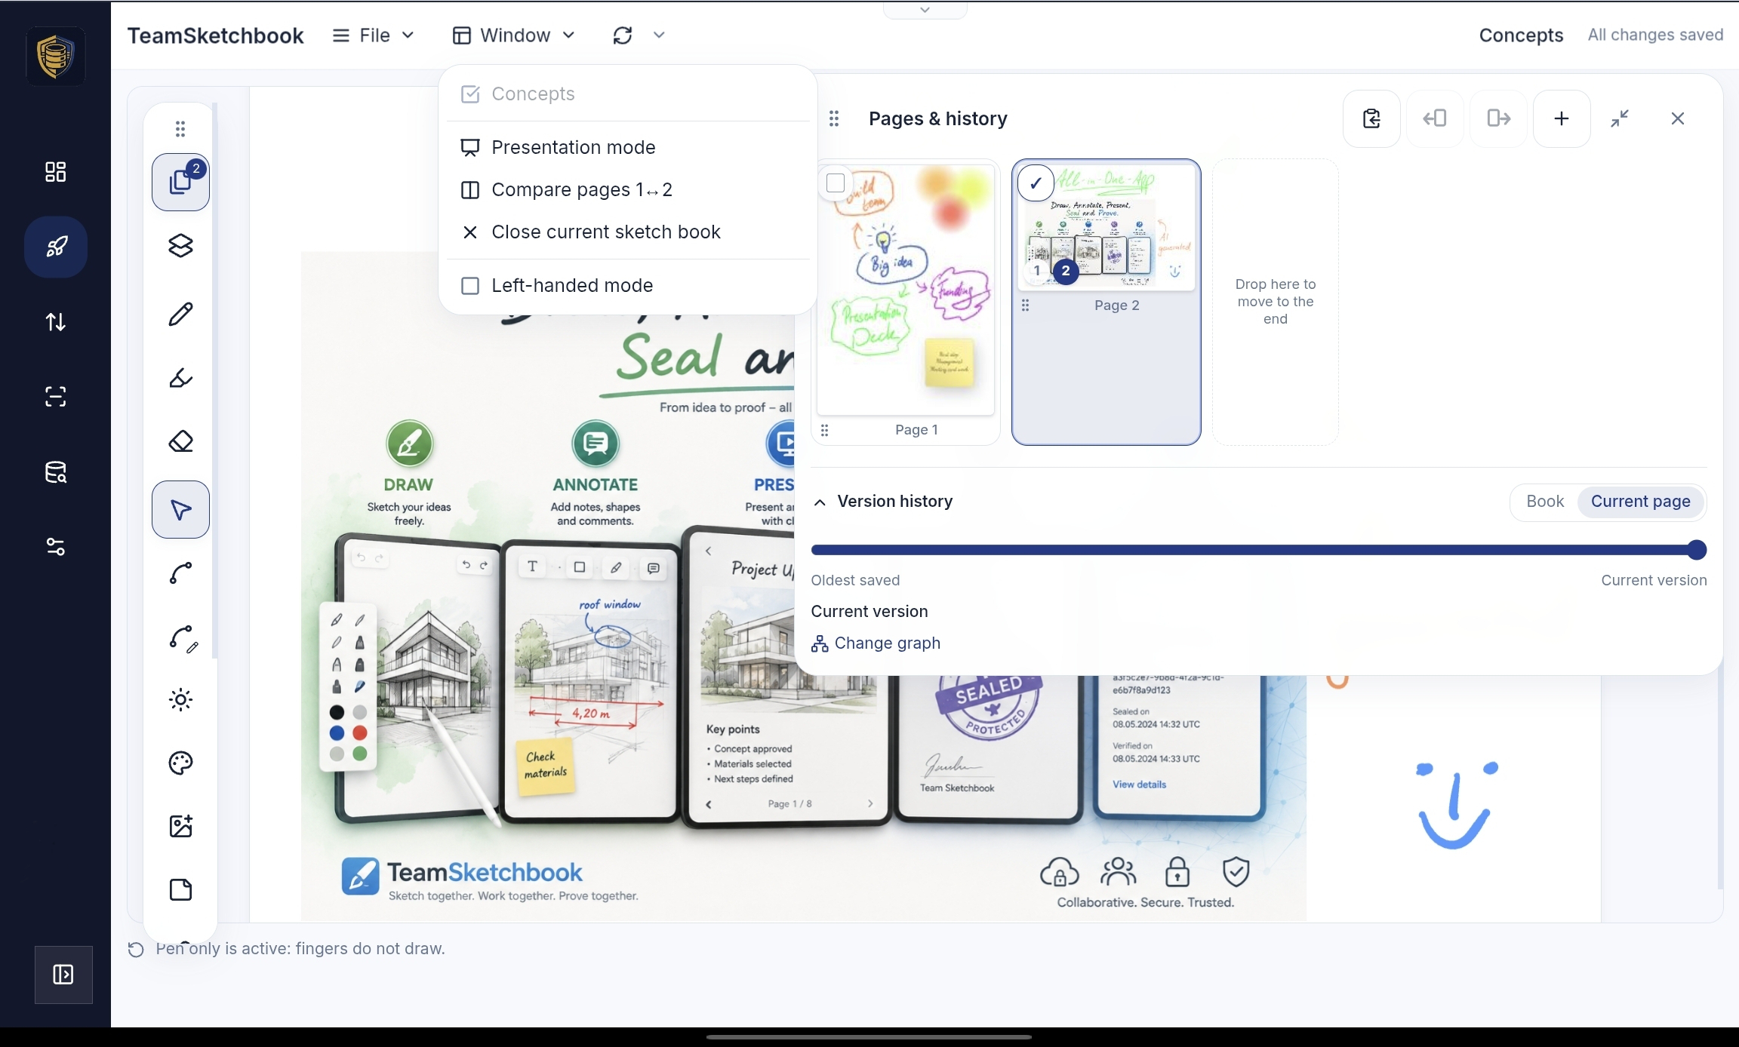1739x1047 pixels.
Task: Select the Highlighter tool
Action: click(180, 377)
